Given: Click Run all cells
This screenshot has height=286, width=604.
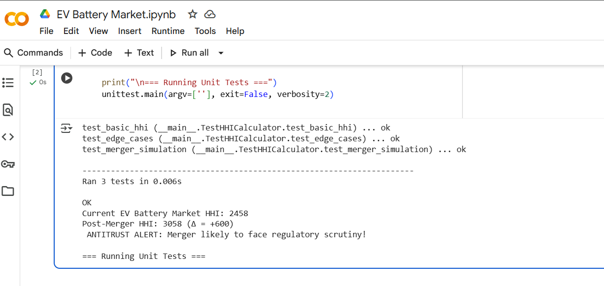Looking at the screenshot, I should [190, 53].
